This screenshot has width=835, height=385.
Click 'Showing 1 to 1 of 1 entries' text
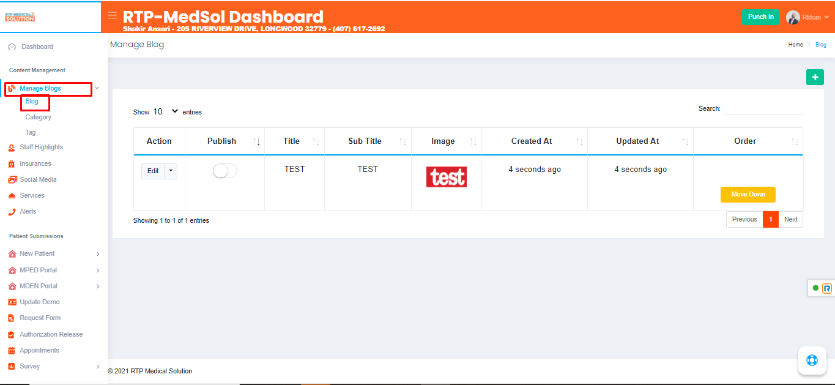tap(171, 220)
